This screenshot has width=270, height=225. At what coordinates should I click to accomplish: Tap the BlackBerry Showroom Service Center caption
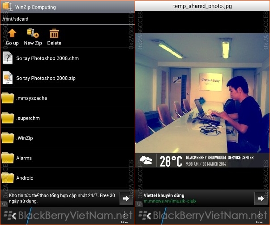(x=220, y=158)
